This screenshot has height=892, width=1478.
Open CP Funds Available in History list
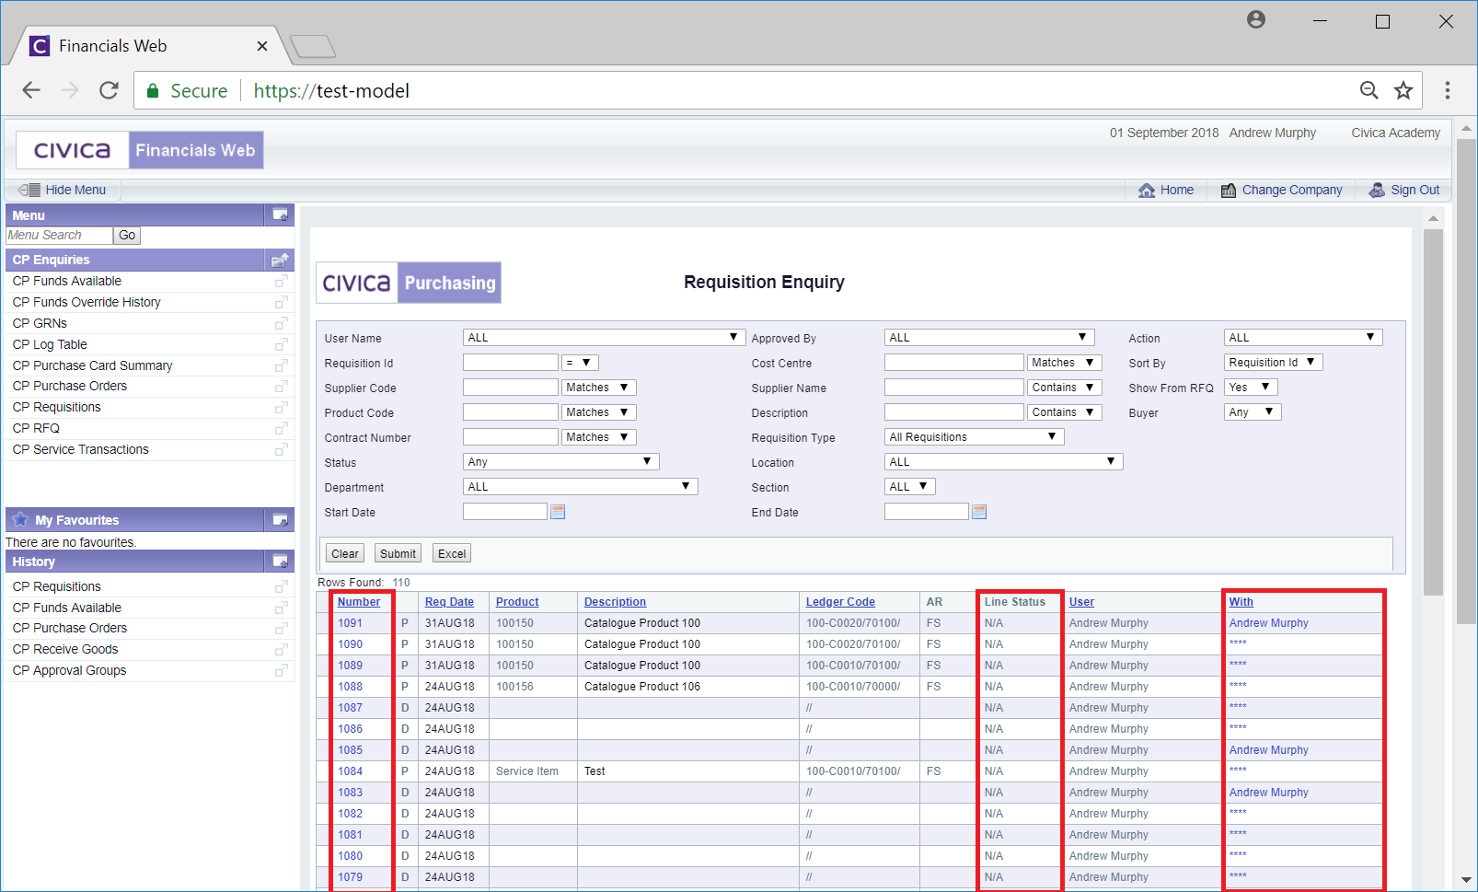[67, 608]
